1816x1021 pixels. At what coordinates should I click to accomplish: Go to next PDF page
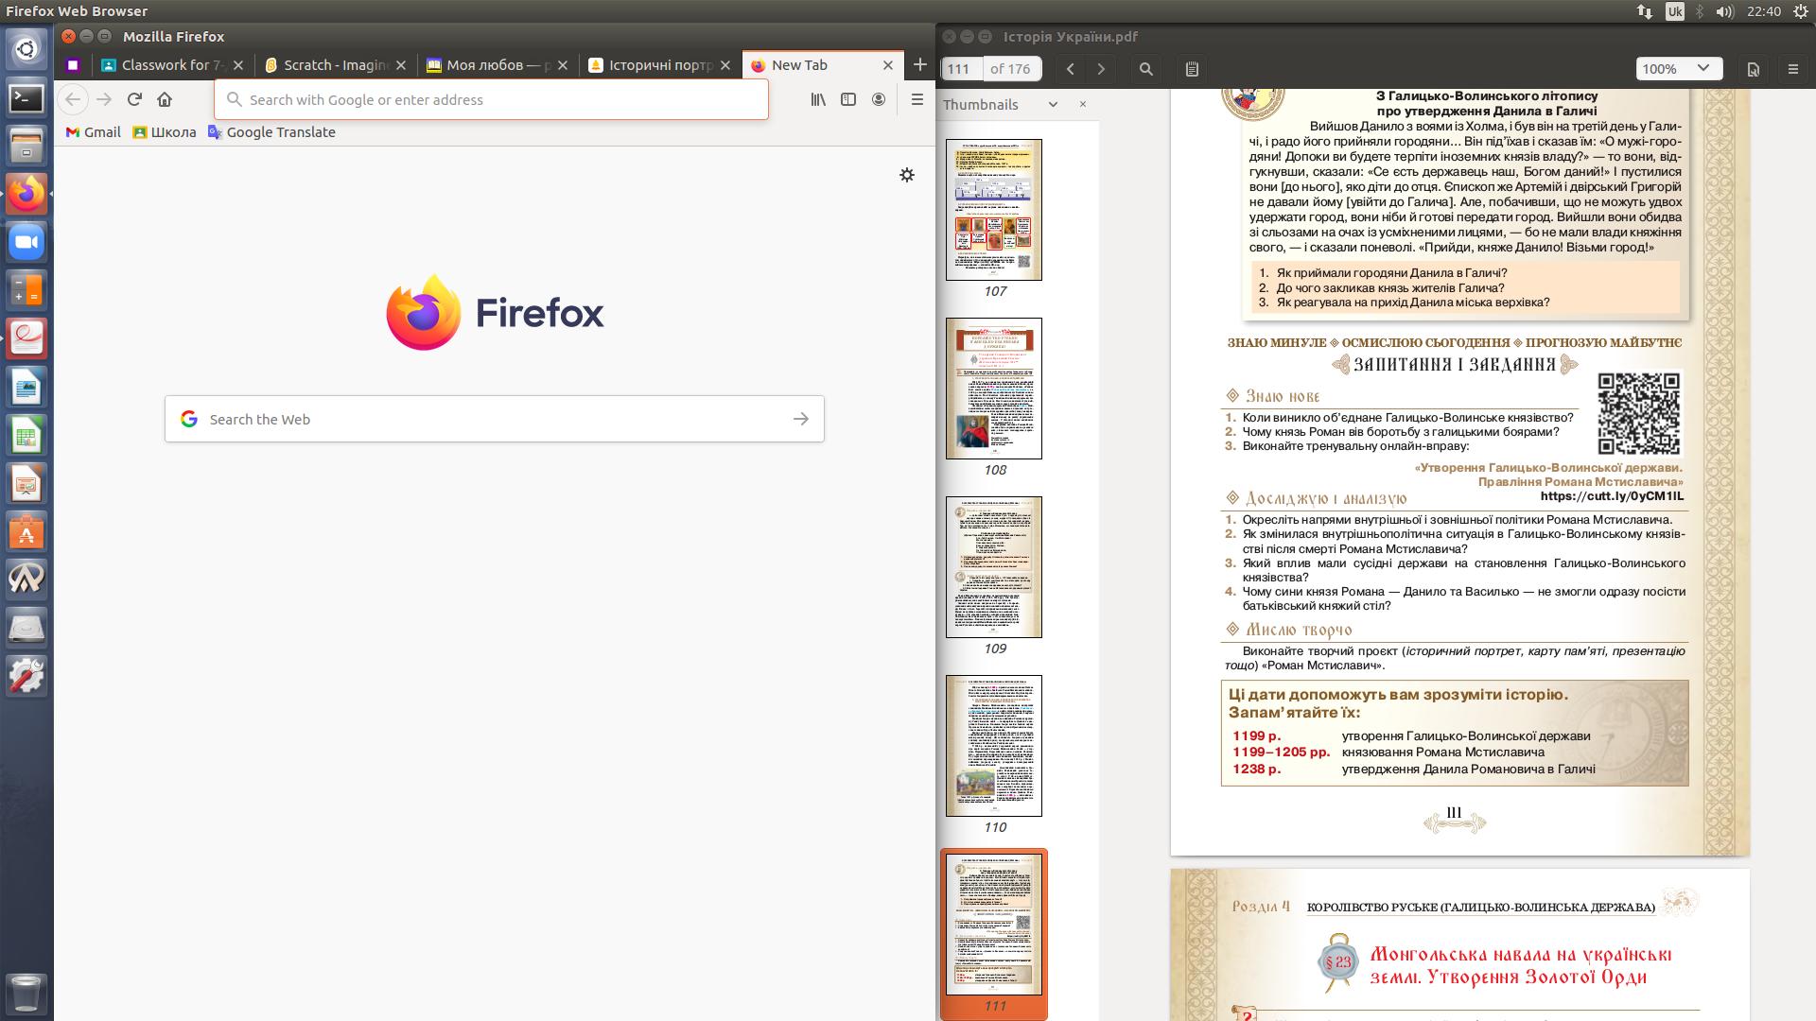1101,69
